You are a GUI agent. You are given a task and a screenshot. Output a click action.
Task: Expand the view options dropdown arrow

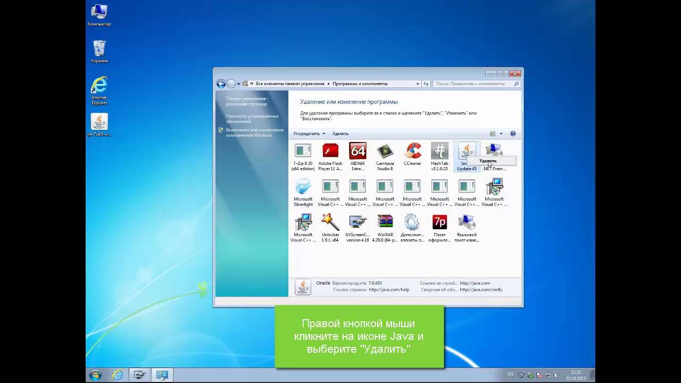[x=501, y=134]
